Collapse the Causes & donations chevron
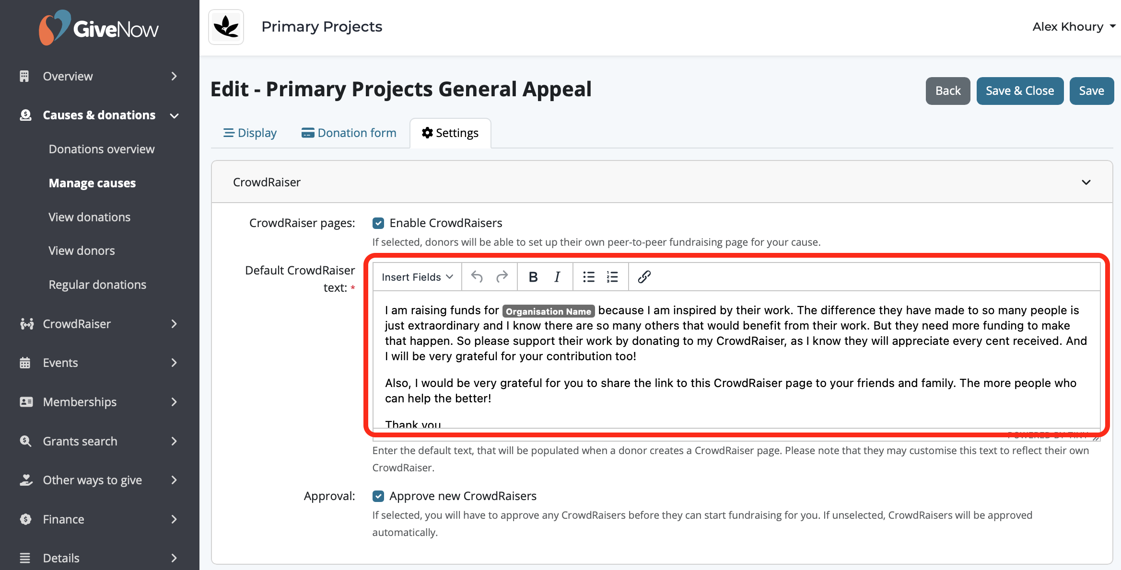This screenshot has width=1121, height=570. (175, 115)
